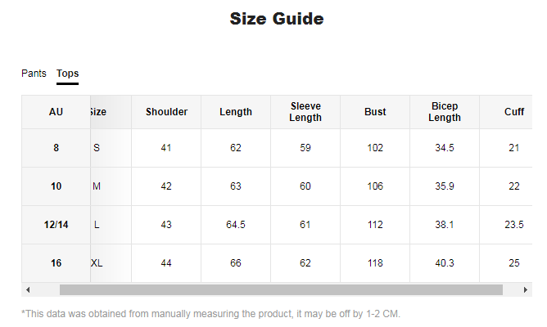Screen dimensions: 547x327
Task: Click the AU column header
Action: (56, 112)
